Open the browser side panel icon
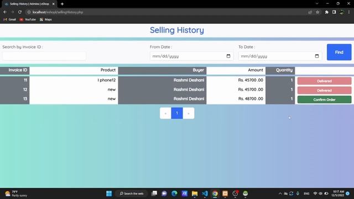354x199 pixels. pyautogui.click(x=334, y=12)
